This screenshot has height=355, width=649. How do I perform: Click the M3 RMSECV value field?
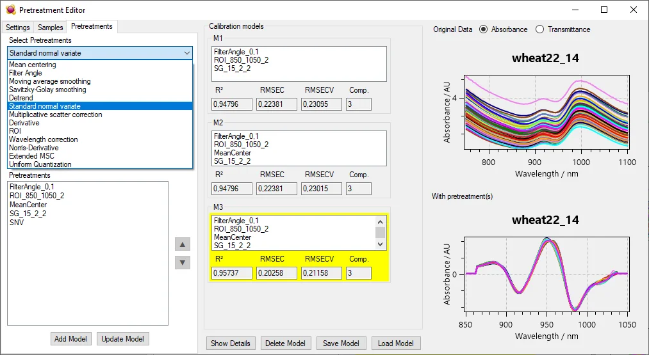(321, 273)
